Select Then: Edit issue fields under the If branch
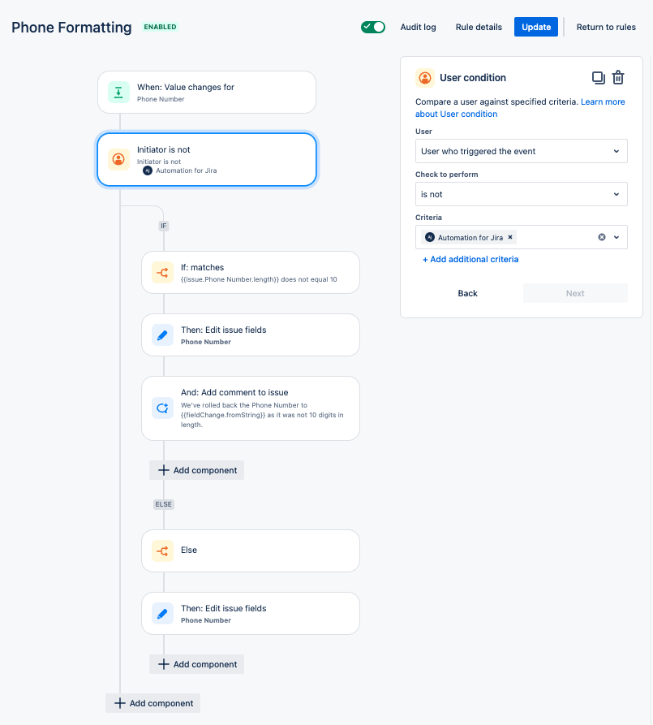The image size is (653, 725). (251, 335)
